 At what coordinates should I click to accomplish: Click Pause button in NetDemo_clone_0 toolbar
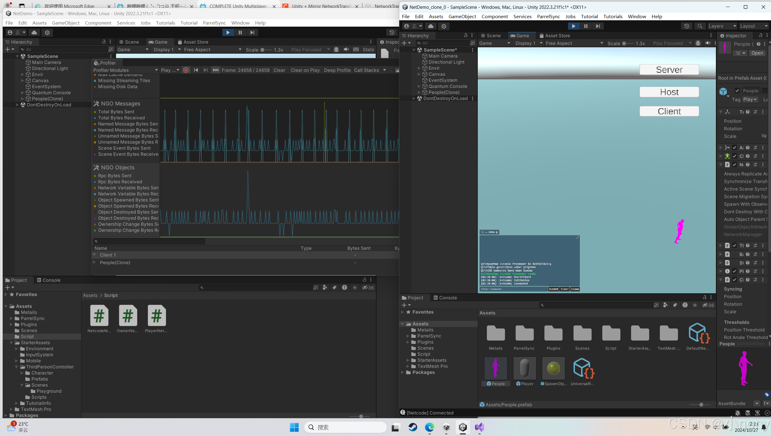click(x=586, y=26)
